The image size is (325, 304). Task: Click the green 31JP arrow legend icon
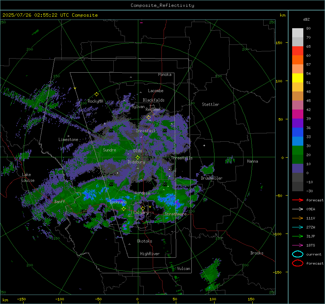click(298, 236)
